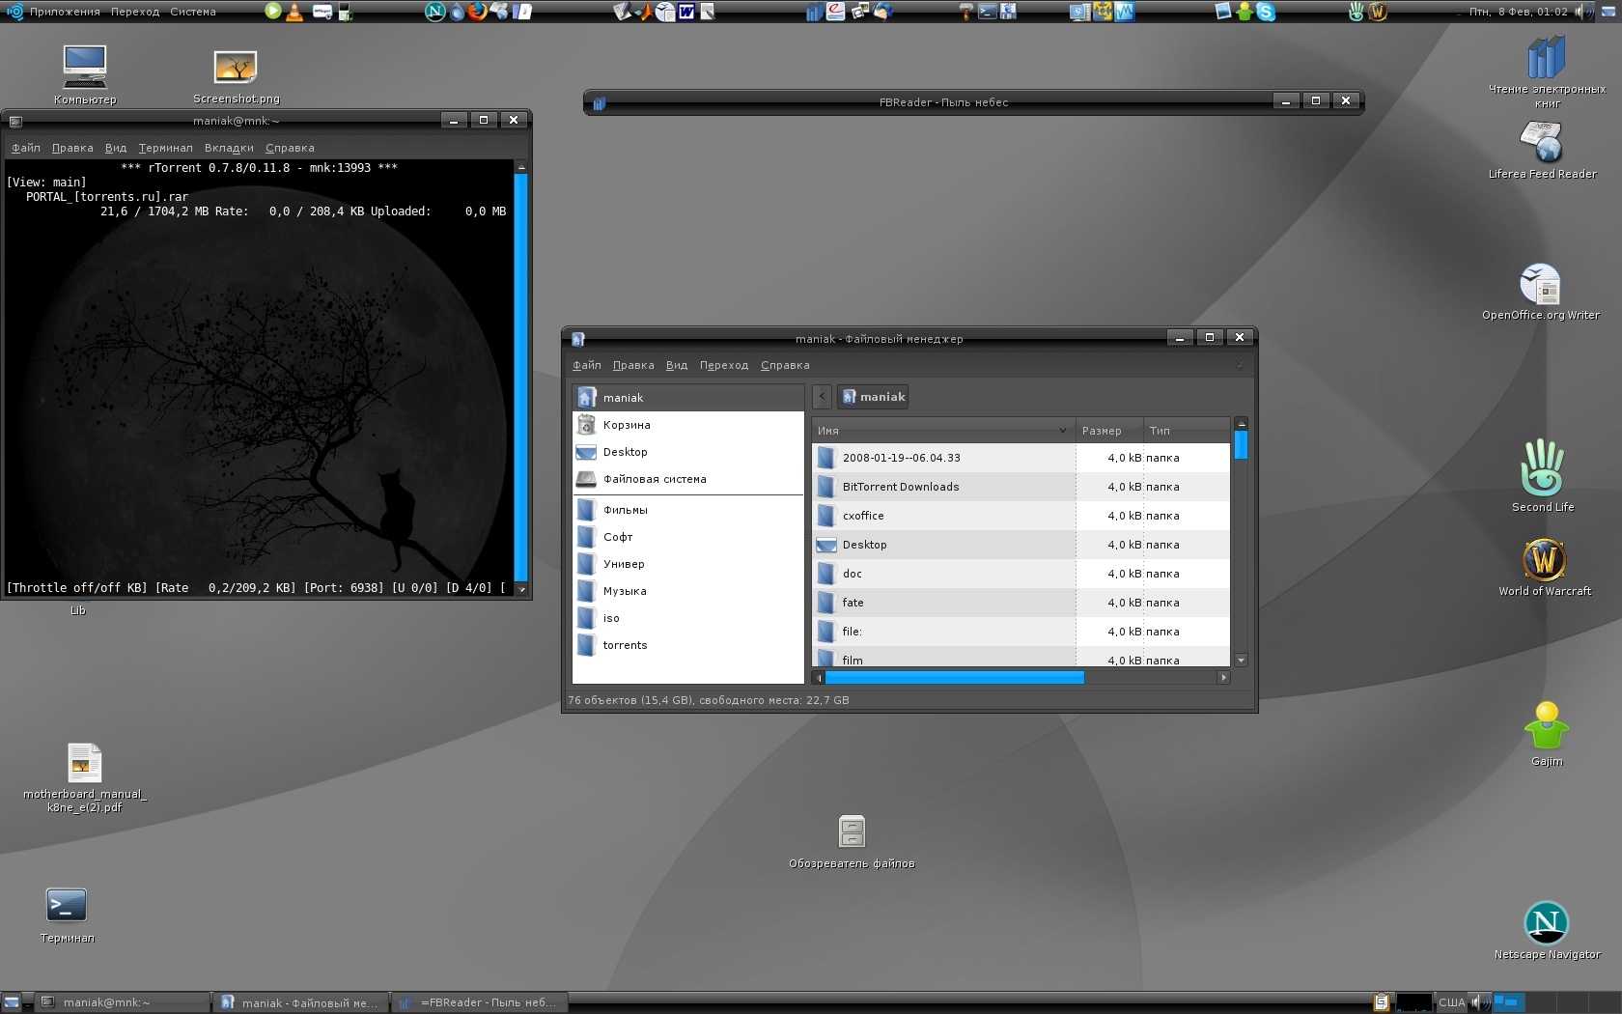Open the Переход menu in file manager

(724, 365)
